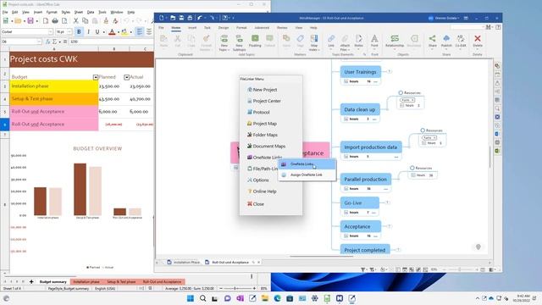Screen dimensions: 542x305
Task: Click Italic in the Calc formatting toolbar
Action: [x=88, y=32]
